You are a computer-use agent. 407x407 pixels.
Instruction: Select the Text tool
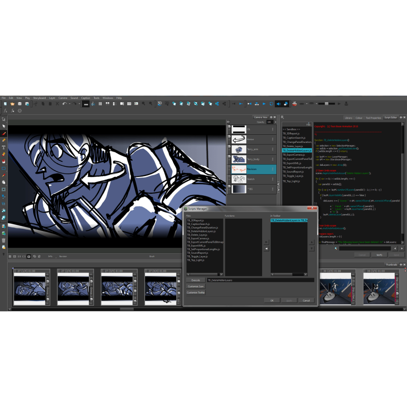[4, 147]
